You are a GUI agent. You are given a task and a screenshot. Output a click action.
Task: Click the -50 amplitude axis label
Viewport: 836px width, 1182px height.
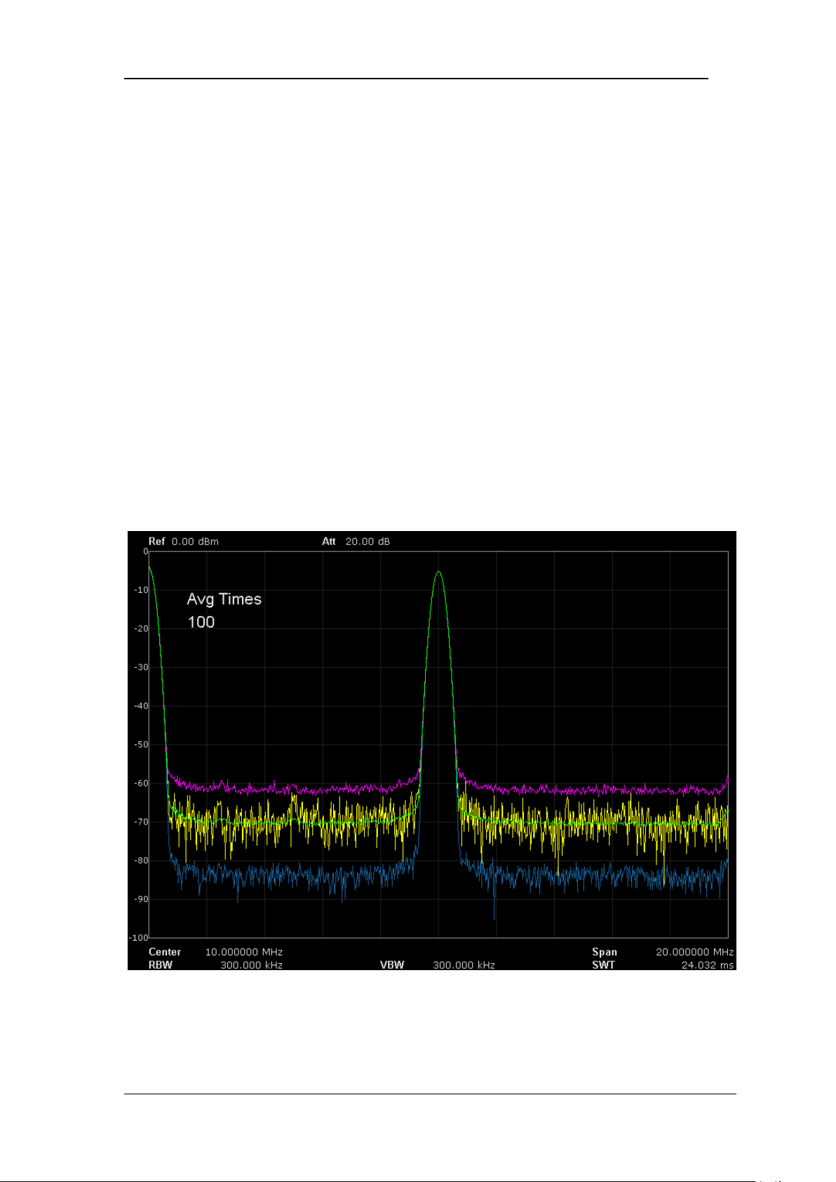(x=141, y=744)
